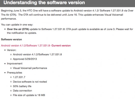Screen dimensions: 135x99
Task: Click the 'Prerequisites' bullet item
Action: 14,73
